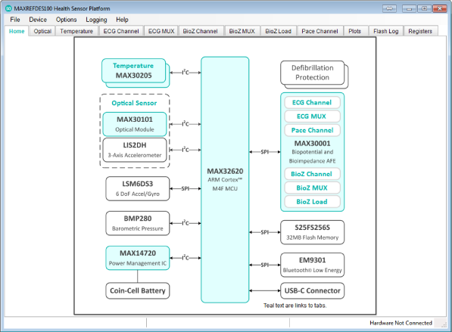Screen dimensions: 452x332
Task: Switch to the ECG Channel tab
Action: pos(121,31)
